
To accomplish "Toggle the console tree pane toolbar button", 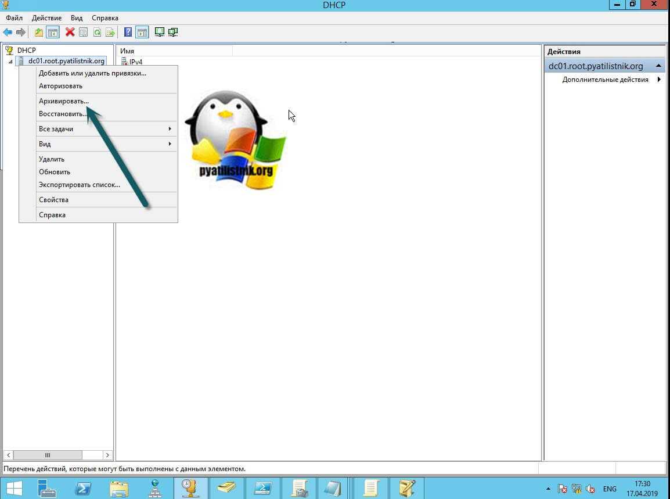I will (x=53, y=32).
